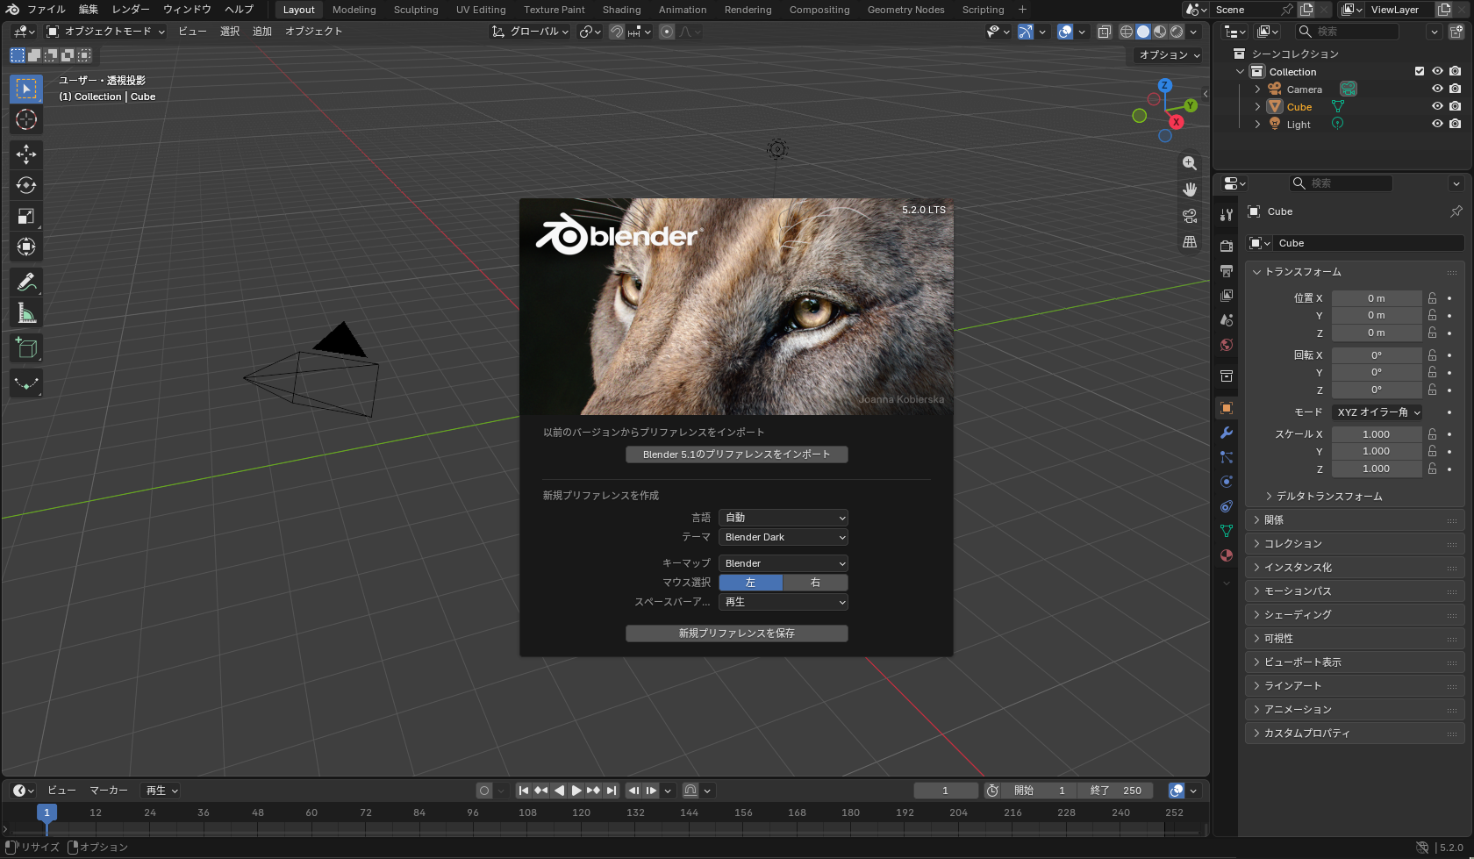Open the Object Data mesh tab icon
The width and height of the screenshot is (1474, 859).
click(1227, 531)
